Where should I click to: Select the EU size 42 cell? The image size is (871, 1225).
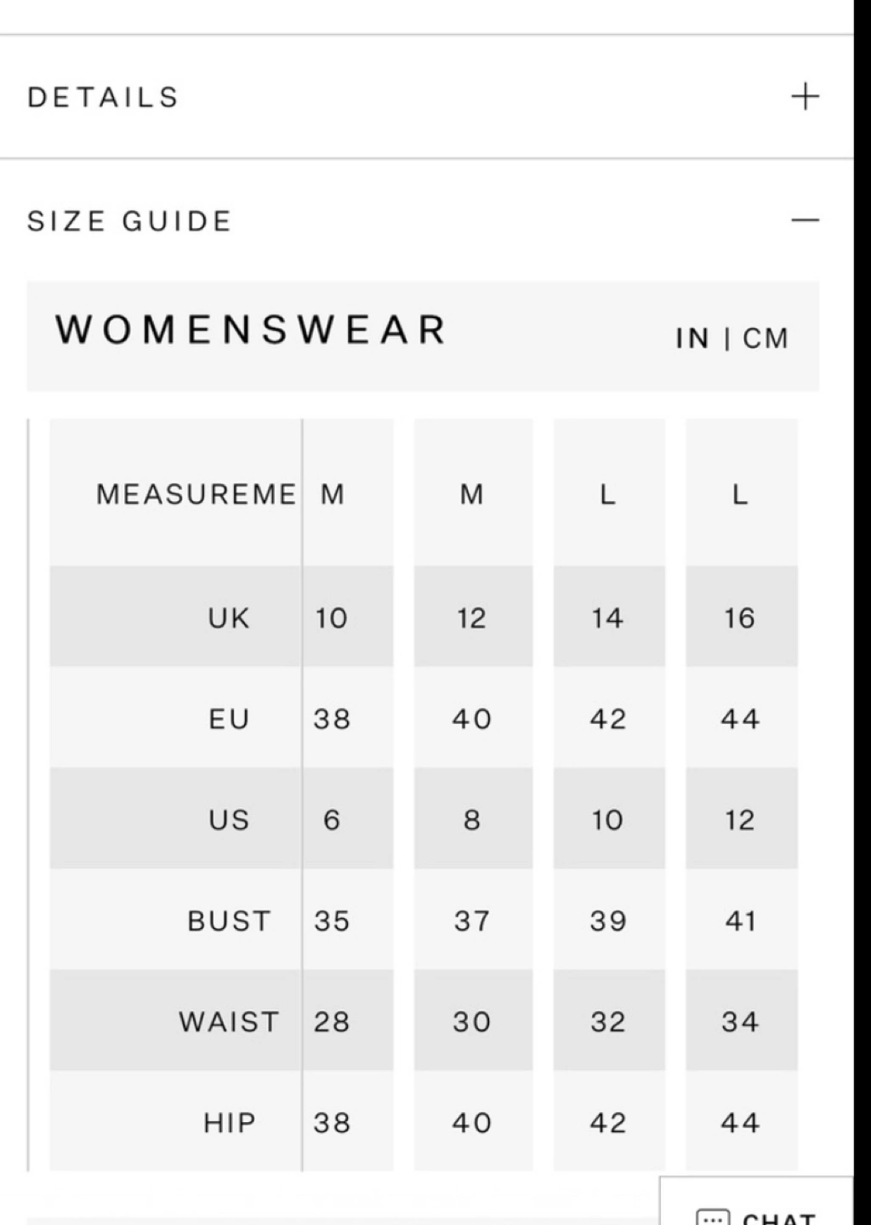click(609, 718)
